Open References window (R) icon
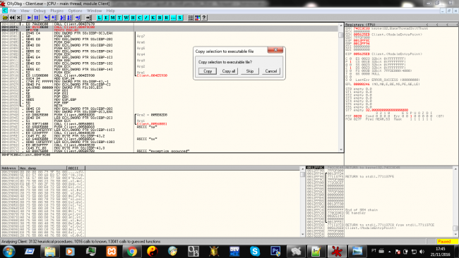 tap(167, 18)
